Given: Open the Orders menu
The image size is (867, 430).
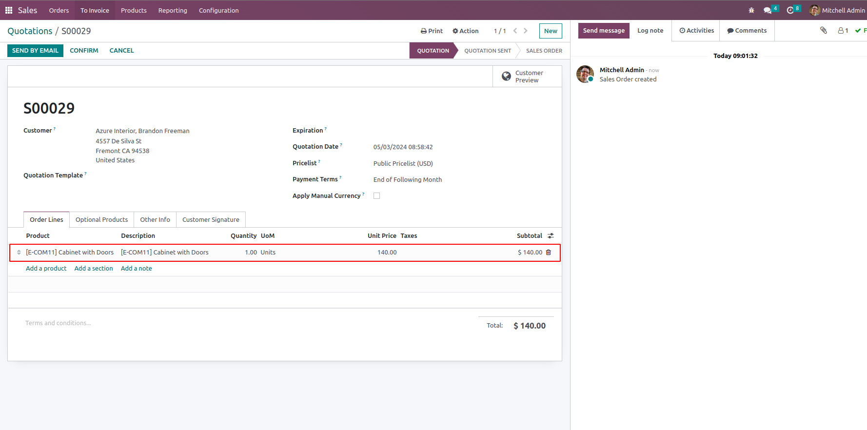Looking at the screenshot, I should [x=59, y=10].
